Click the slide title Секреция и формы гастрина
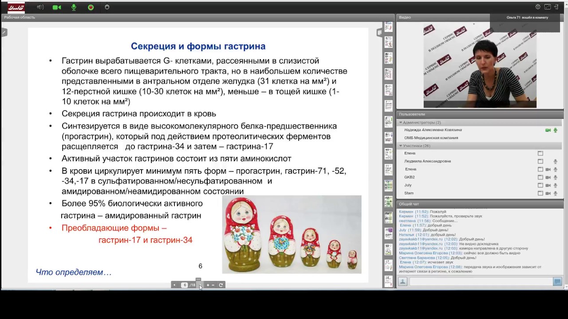Screen dimensions: 568x319 coord(198,46)
